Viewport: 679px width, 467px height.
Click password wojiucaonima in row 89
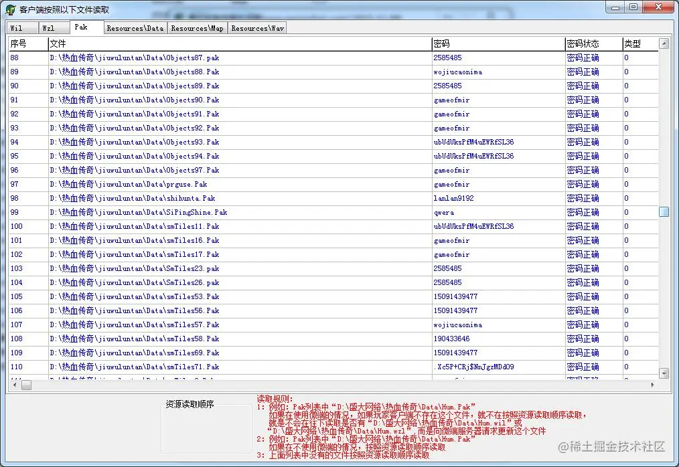click(458, 72)
